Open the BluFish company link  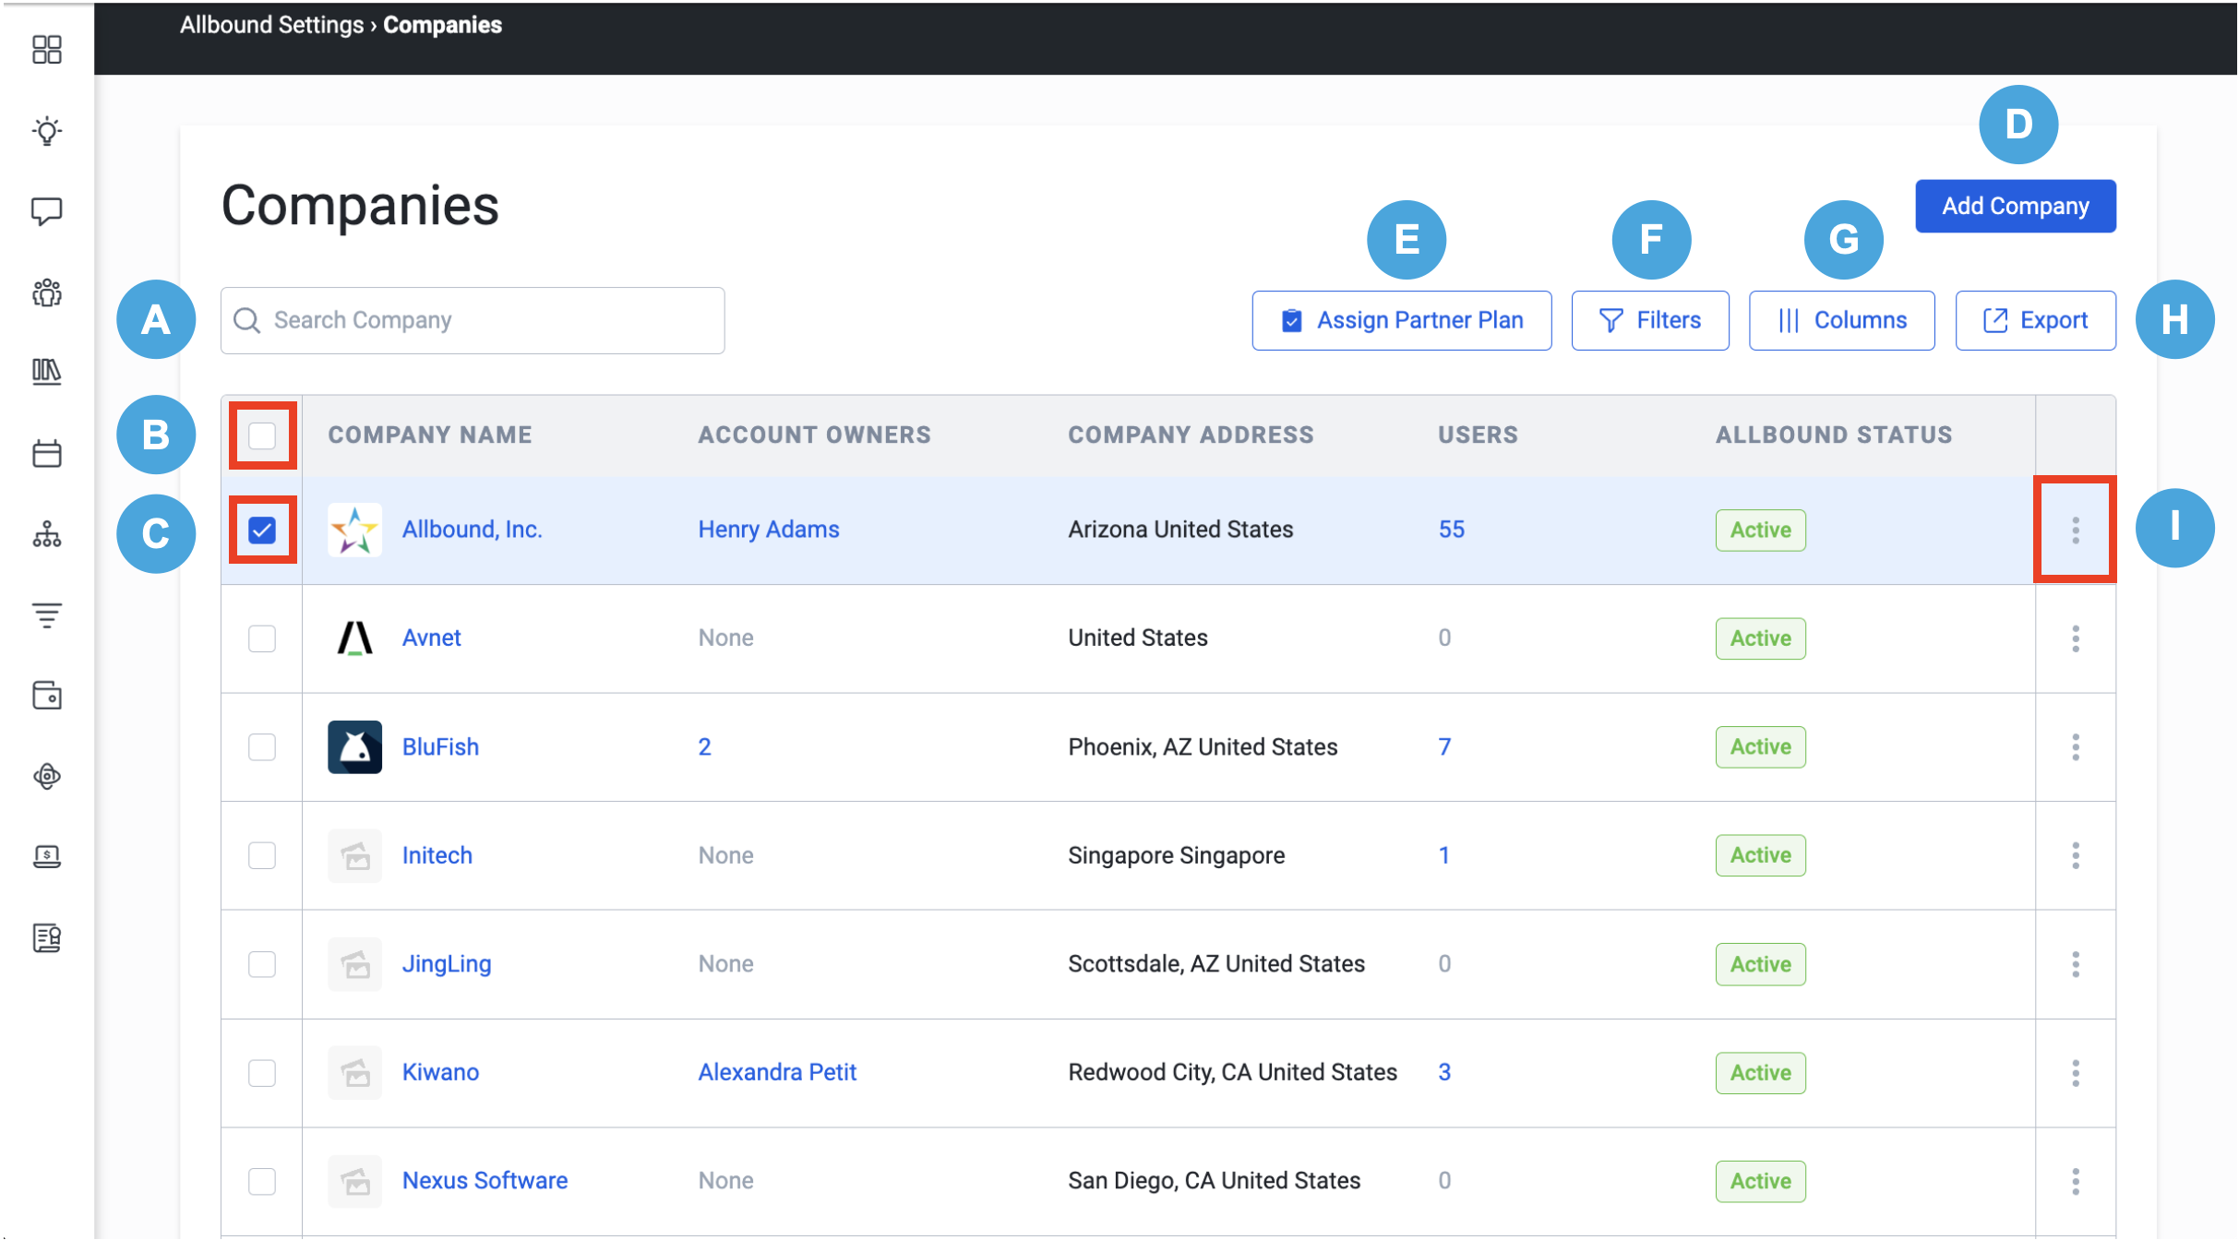click(x=440, y=746)
